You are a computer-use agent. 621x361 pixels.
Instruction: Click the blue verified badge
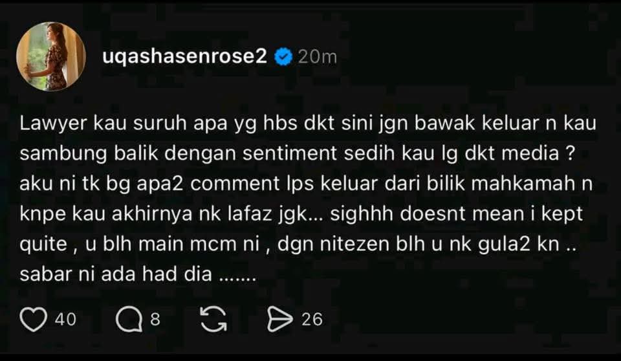tap(283, 57)
